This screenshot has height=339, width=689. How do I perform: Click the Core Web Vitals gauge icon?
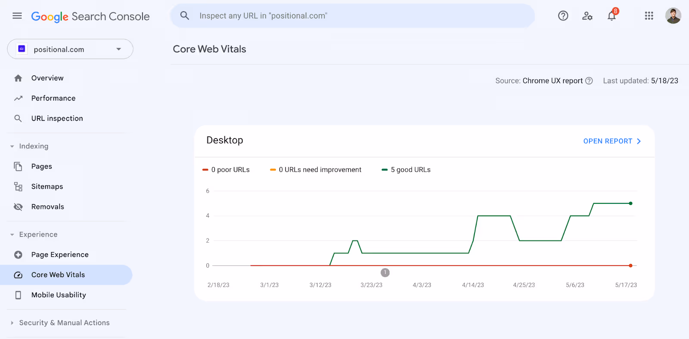tap(18, 275)
